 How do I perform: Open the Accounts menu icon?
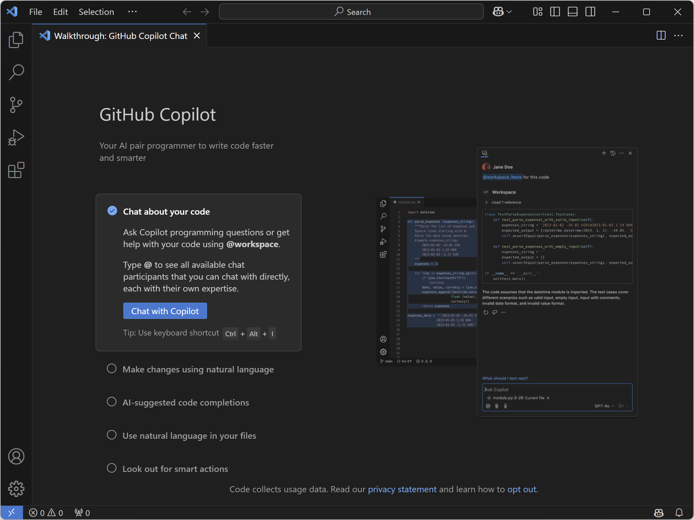16,456
